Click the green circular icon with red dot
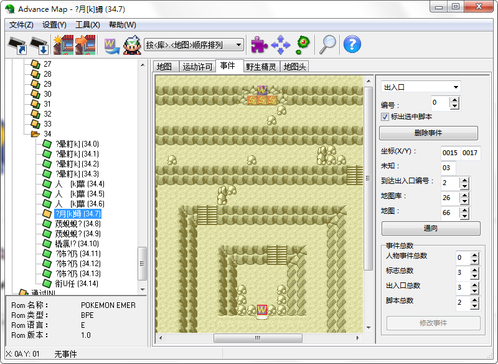The height and width of the screenshot is (364, 498). pyautogui.click(x=302, y=45)
